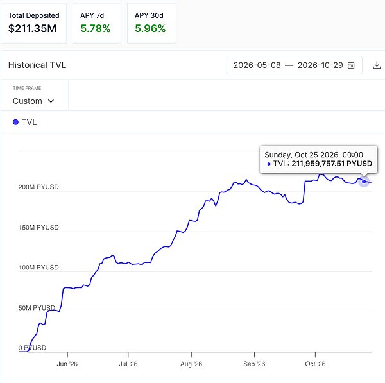Click the APY 7d 5.78% value
The height and width of the screenshot is (383, 385).
click(95, 28)
